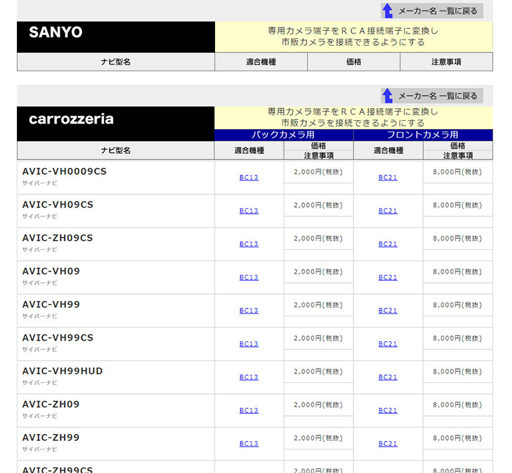Click BC13 link in the AVIC-ZH09 row
The width and height of the screenshot is (512, 473).
[x=249, y=411]
